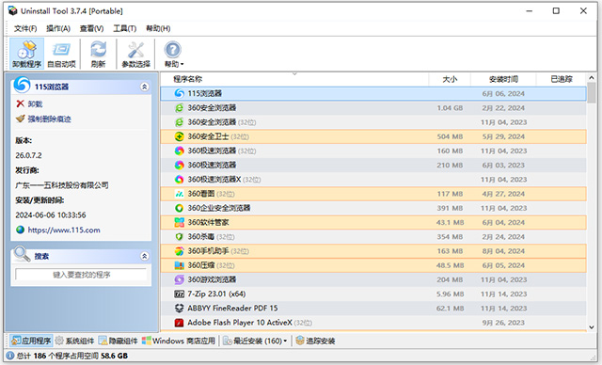The image size is (602, 365).
Task: Select the Adobe Flash Player 10 ActiveX icon
Action: [180, 323]
